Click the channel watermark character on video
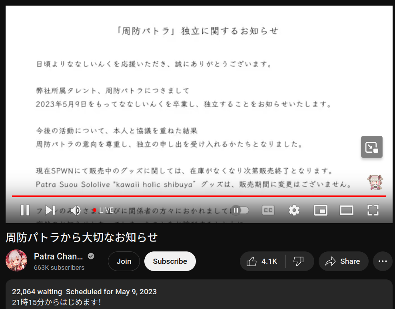The width and height of the screenshot is (395, 309). click(x=375, y=182)
